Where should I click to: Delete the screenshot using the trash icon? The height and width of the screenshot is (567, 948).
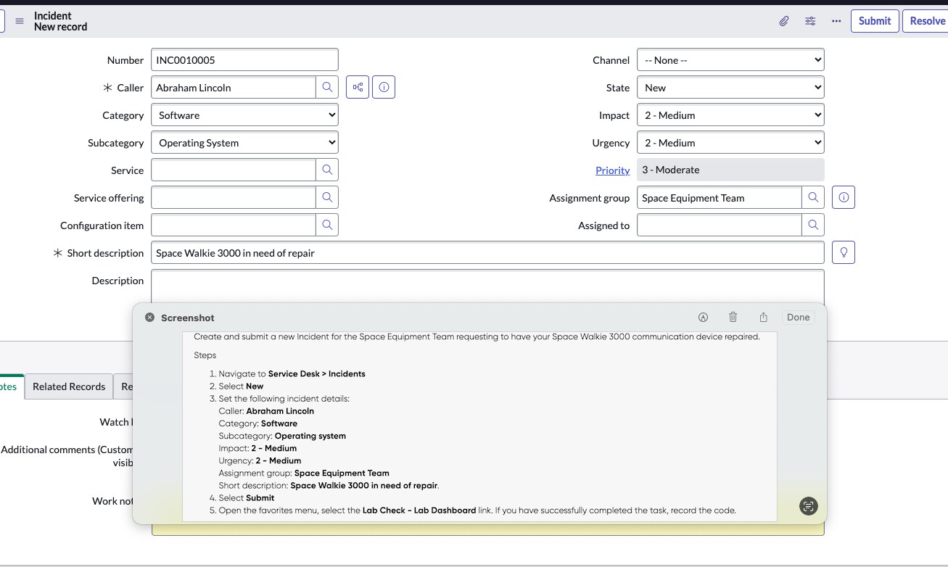click(733, 317)
